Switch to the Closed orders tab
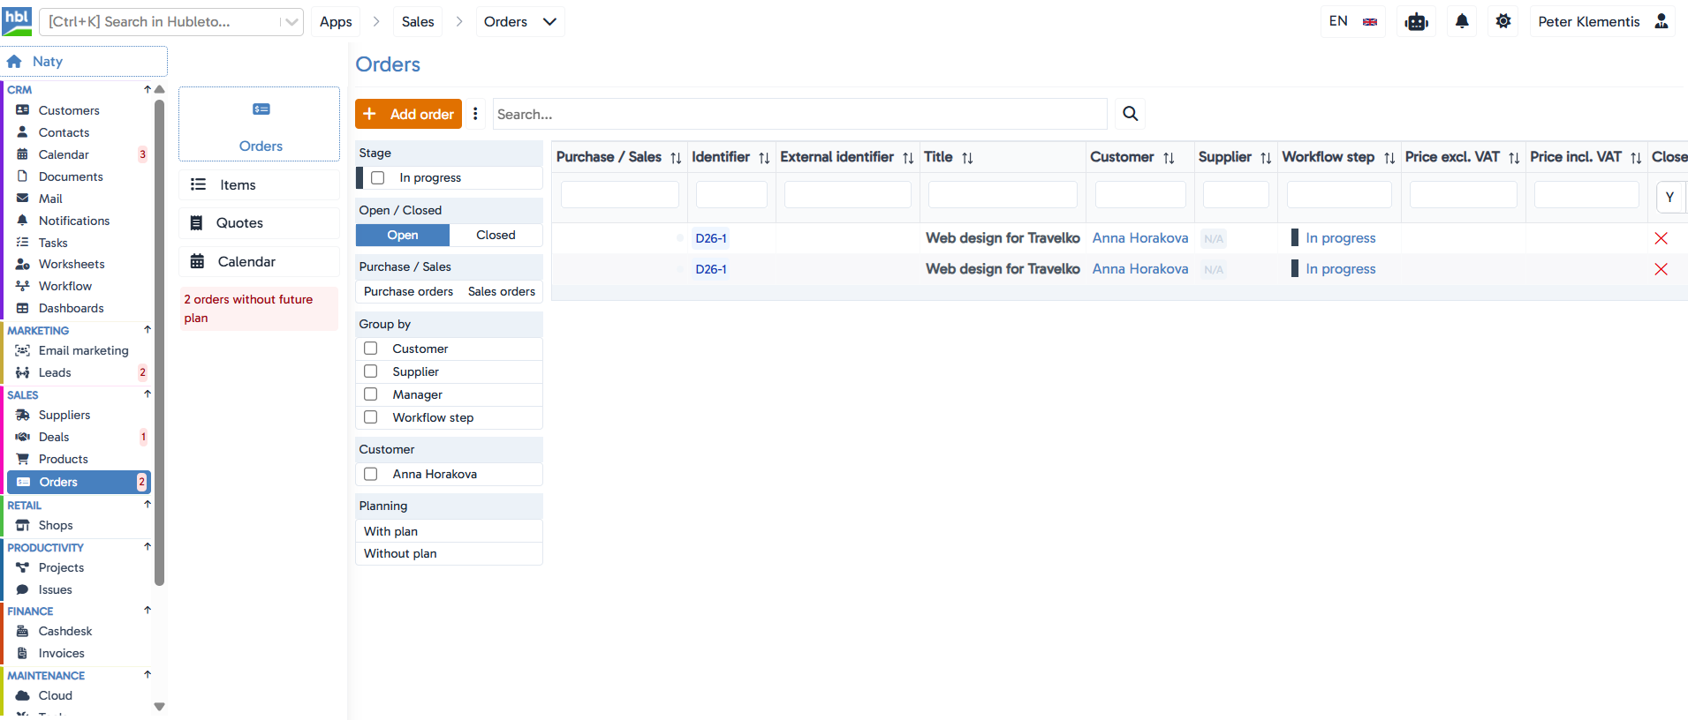 tap(496, 236)
